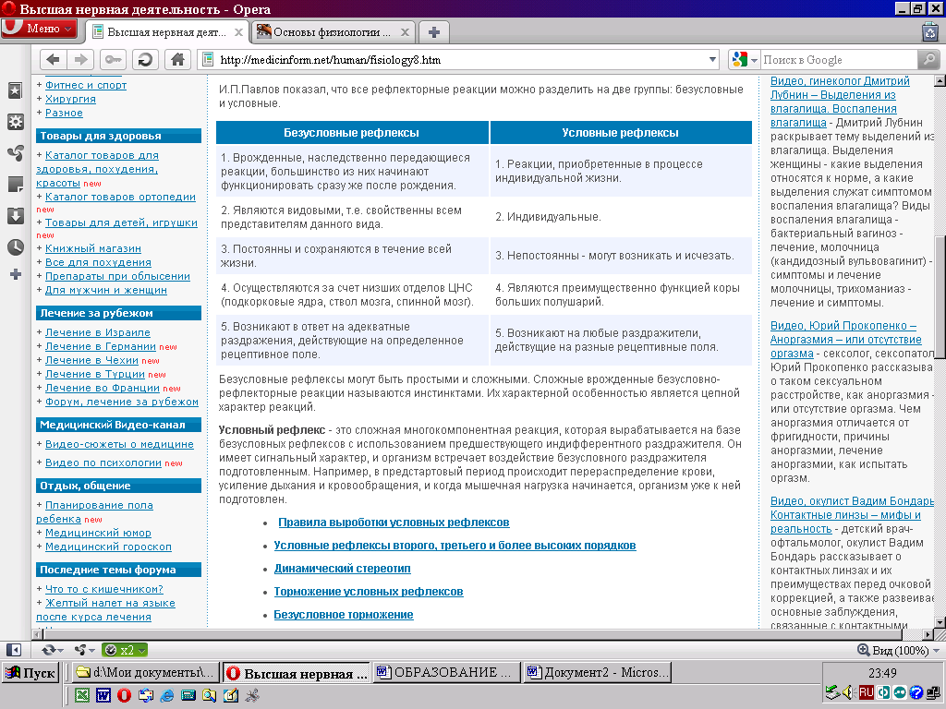Click the Безусловные рефлексы table header
The width and height of the screenshot is (946, 709).
click(351, 133)
